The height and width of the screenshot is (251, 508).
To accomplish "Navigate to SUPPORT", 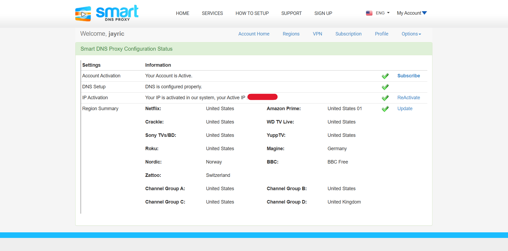I will point(291,13).
